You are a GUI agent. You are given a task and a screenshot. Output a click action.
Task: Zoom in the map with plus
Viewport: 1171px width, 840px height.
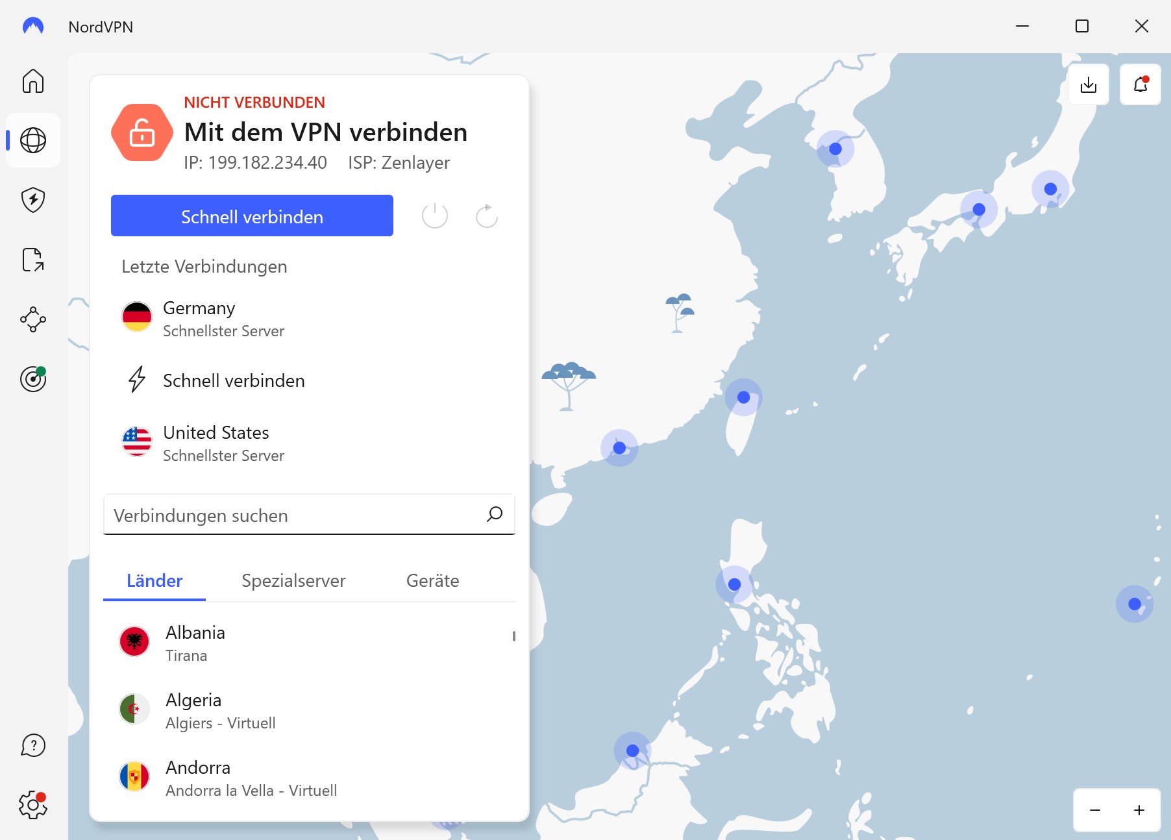pos(1139,810)
